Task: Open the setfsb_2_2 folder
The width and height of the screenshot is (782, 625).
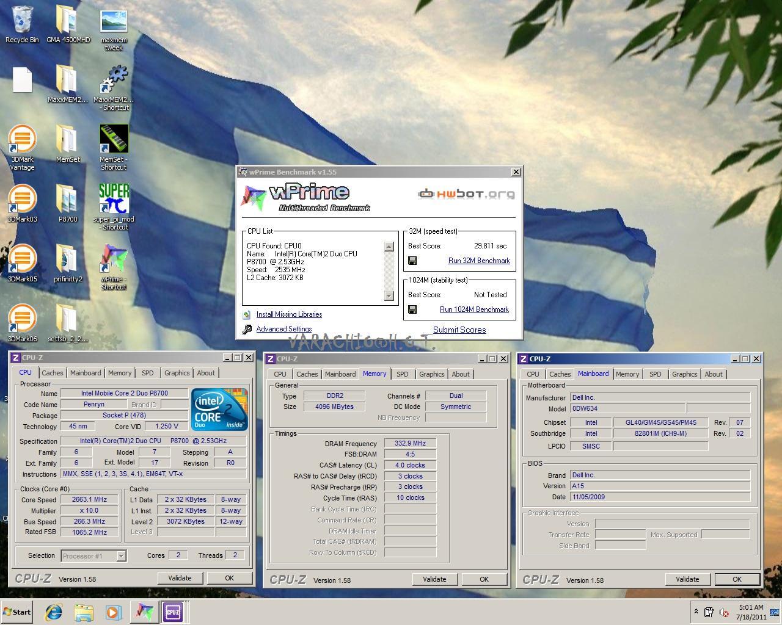Action: (68, 323)
